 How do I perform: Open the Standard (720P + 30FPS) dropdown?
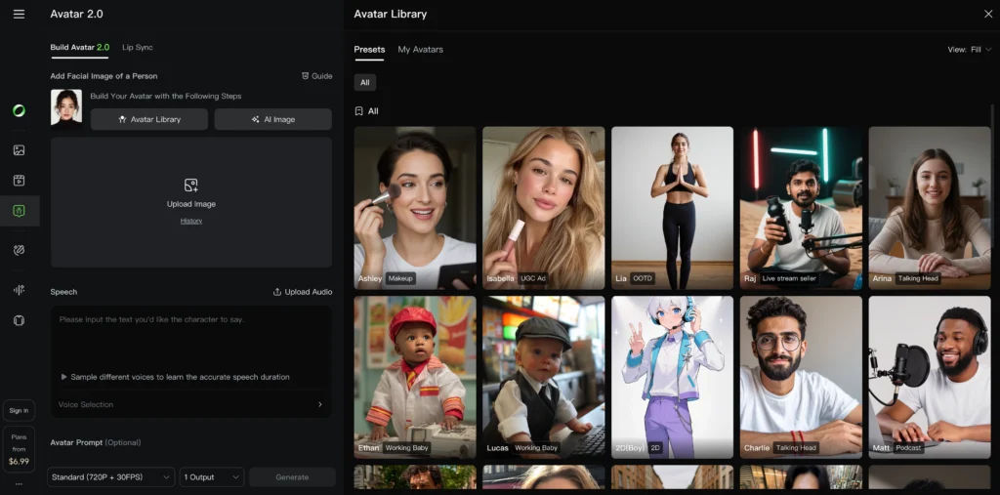click(x=110, y=477)
